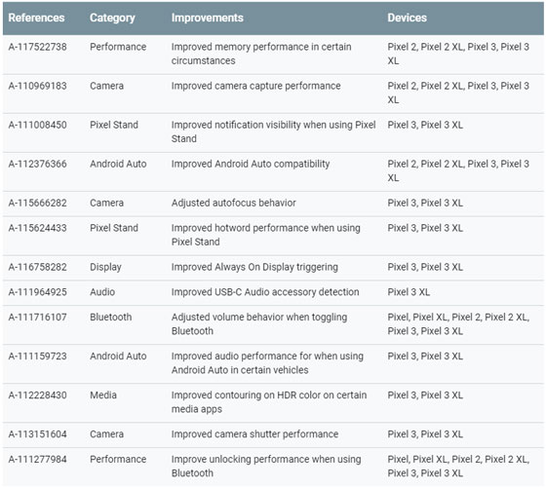The height and width of the screenshot is (487, 546).
Task: Click the Devices column header
Action: click(408, 18)
